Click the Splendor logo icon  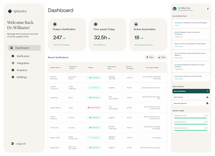(10, 11)
